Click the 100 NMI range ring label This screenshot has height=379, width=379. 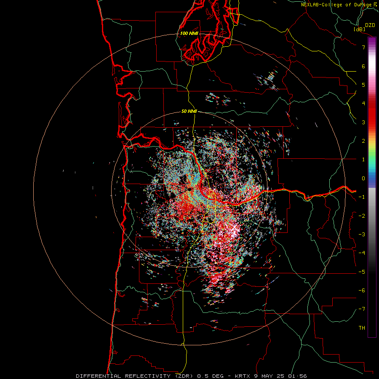pos(189,33)
